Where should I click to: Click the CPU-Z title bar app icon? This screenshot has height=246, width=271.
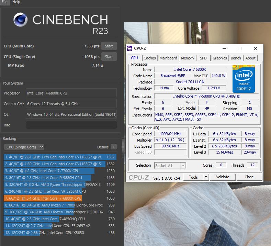129,48
